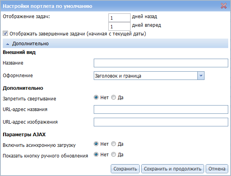Screen dimensions: 231x176
Task: Select Нет for Запретить свертывание
Action: (x=96, y=97)
